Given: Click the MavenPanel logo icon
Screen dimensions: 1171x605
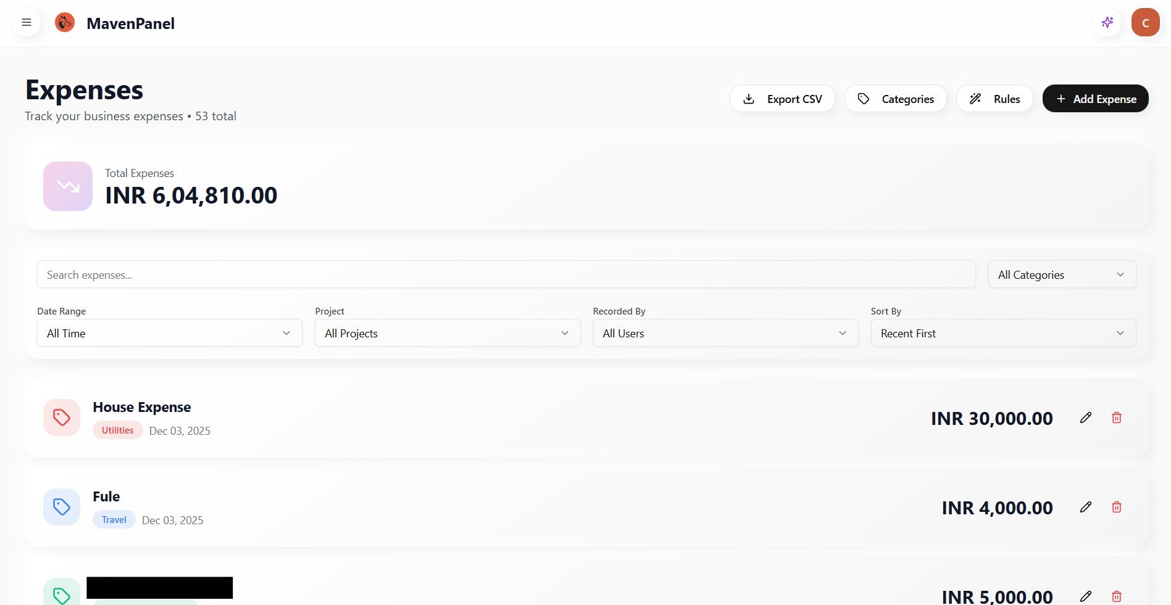Looking at the screenshot, I should 65,23.
